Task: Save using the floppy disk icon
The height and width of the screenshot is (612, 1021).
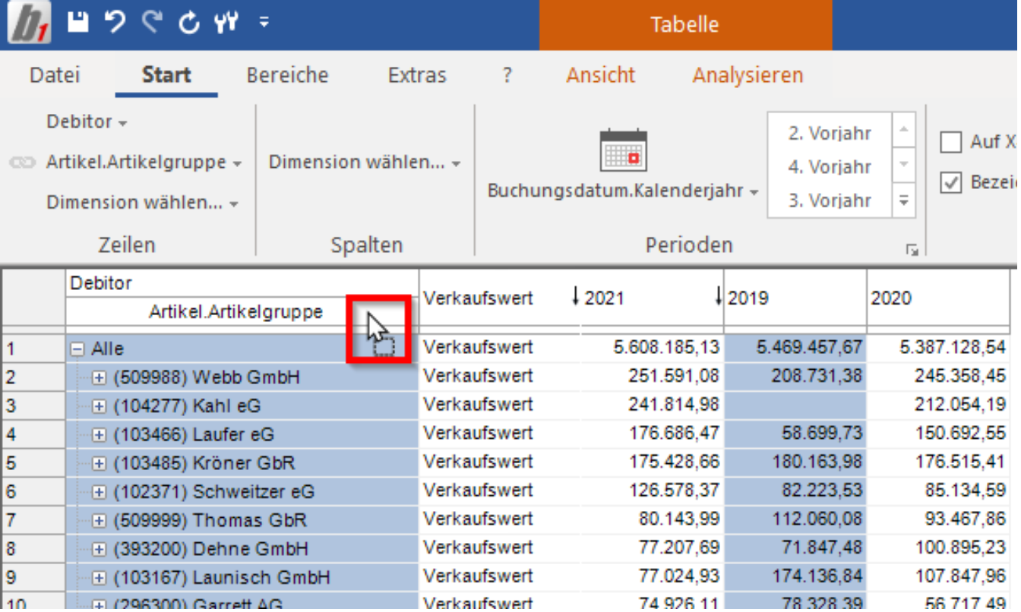Action: 78,23
